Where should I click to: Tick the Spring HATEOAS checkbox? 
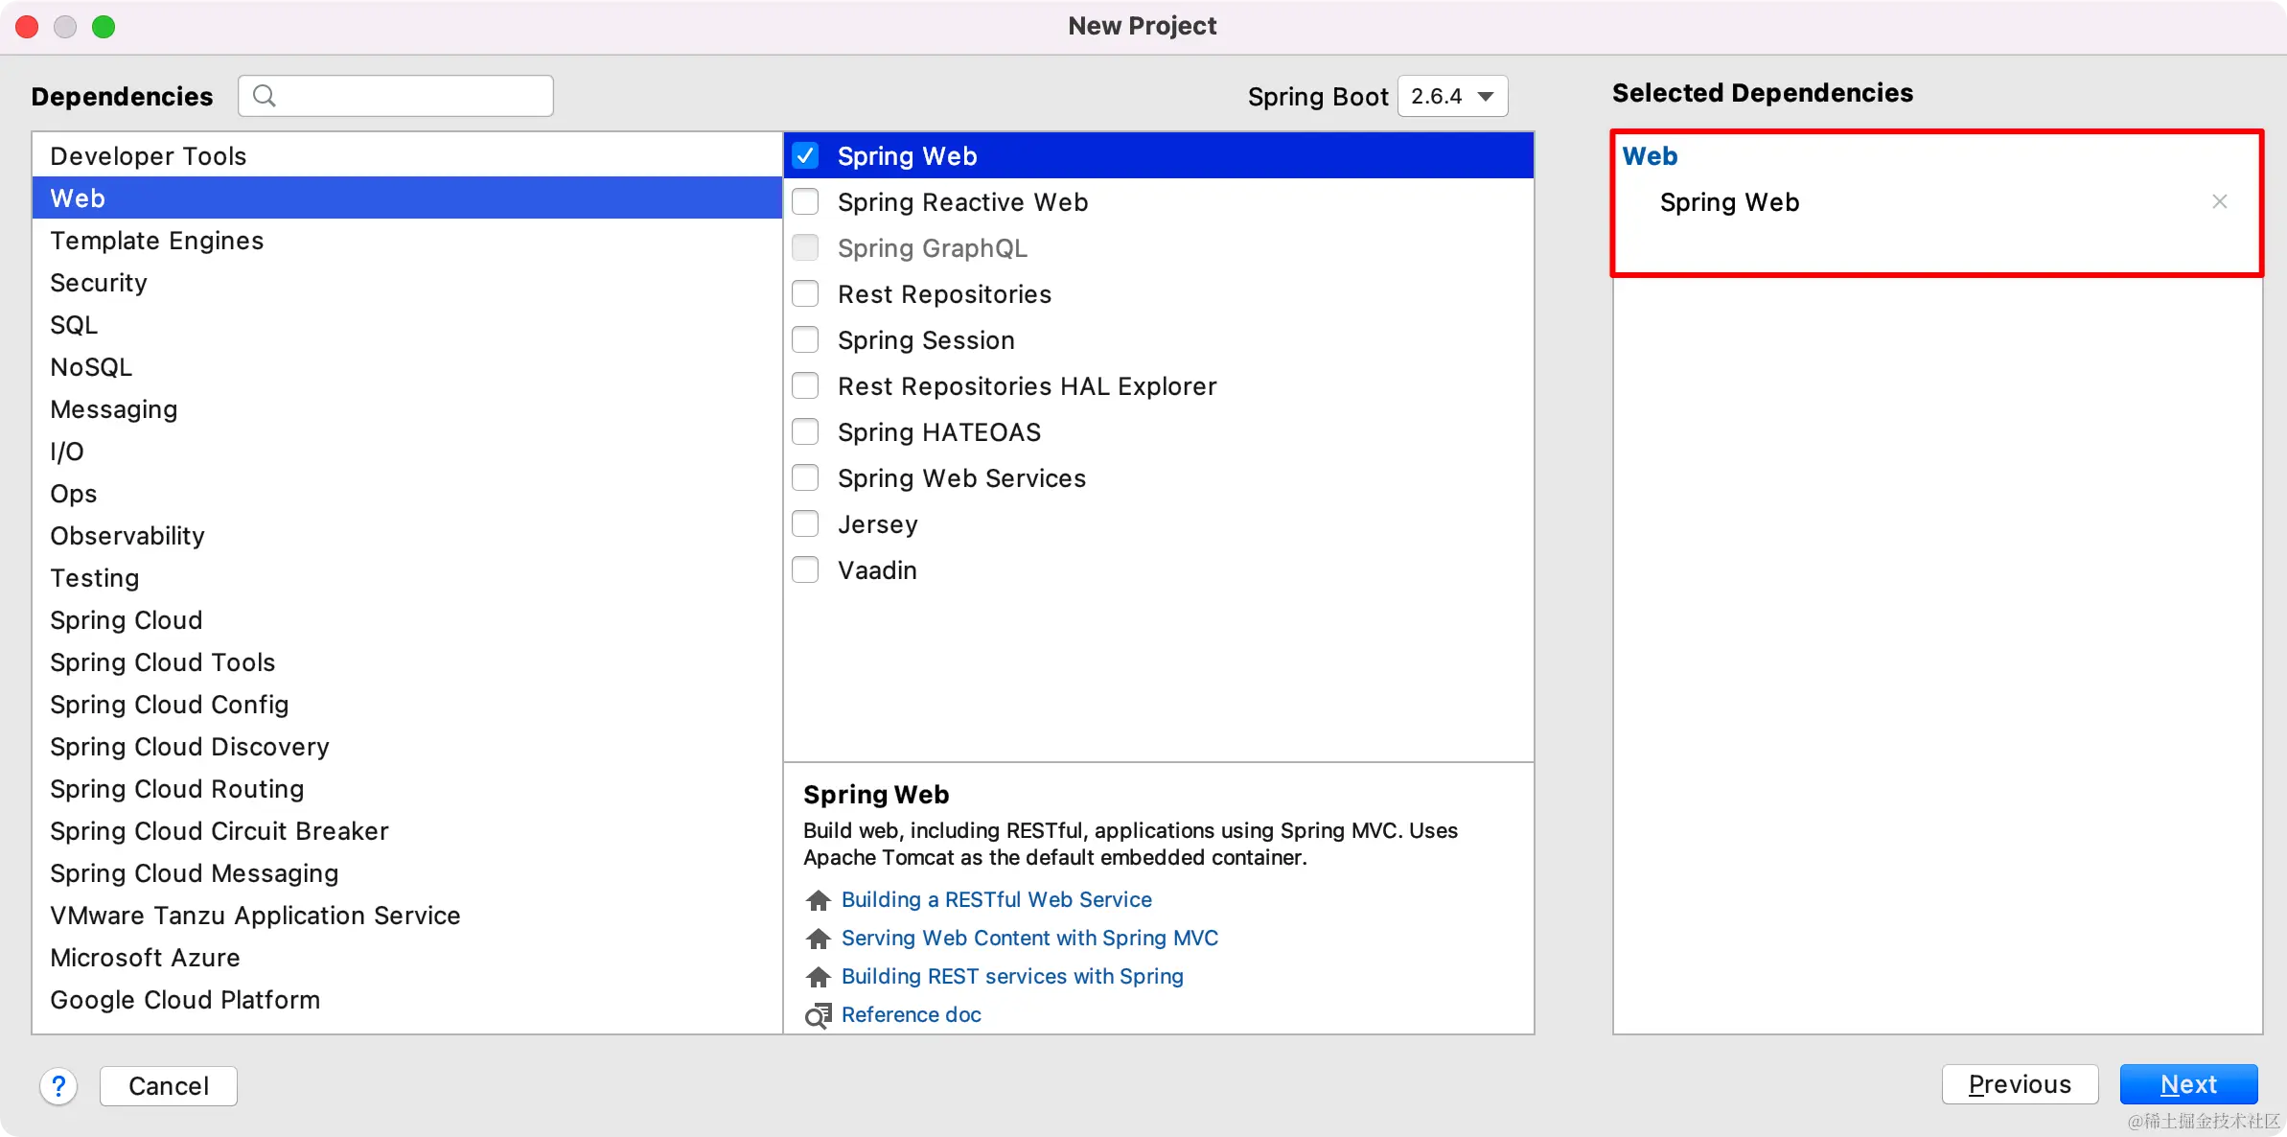coord(806,432)
